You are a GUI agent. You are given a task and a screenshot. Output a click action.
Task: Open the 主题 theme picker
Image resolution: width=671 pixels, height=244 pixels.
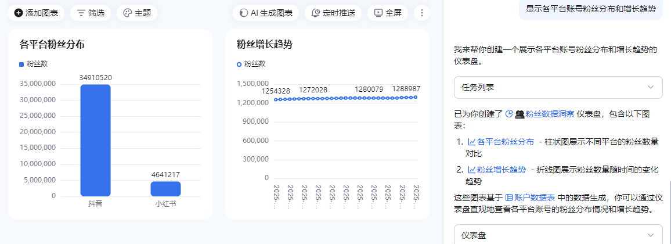[x=137, y=13]
